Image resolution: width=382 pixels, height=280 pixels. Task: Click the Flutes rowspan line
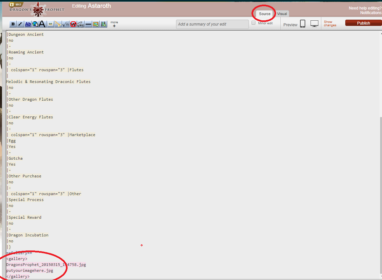point(45,70)
